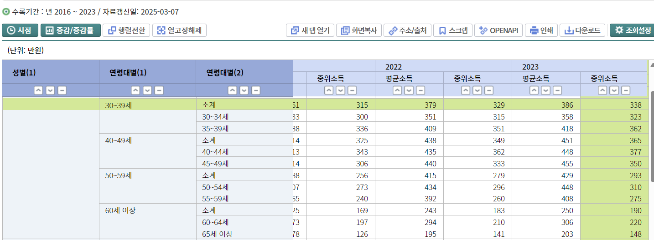
Task: Click the up-arrow sort icon under 연령대별(1)
Action: [135, 90]
